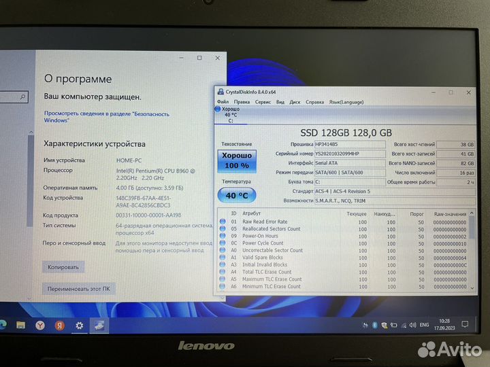Click the Bluetooth tray icon
Viewport: 490px width, 367px height.
pyautogui.click(x=374, y=325)
